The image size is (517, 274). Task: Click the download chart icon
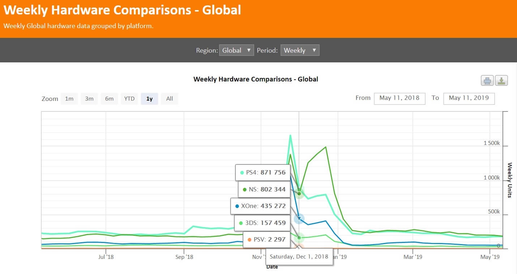pos(501,80)
